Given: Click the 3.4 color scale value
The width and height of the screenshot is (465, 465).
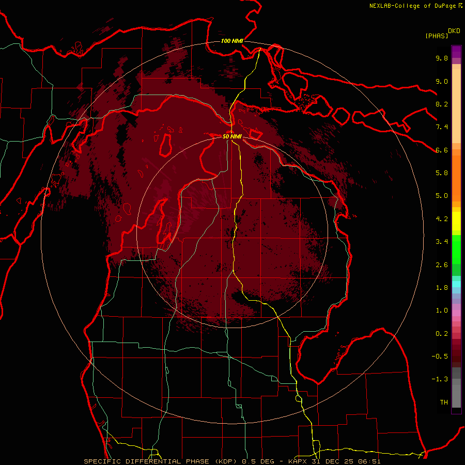Looking at the screenshot, I should [442, 242].
